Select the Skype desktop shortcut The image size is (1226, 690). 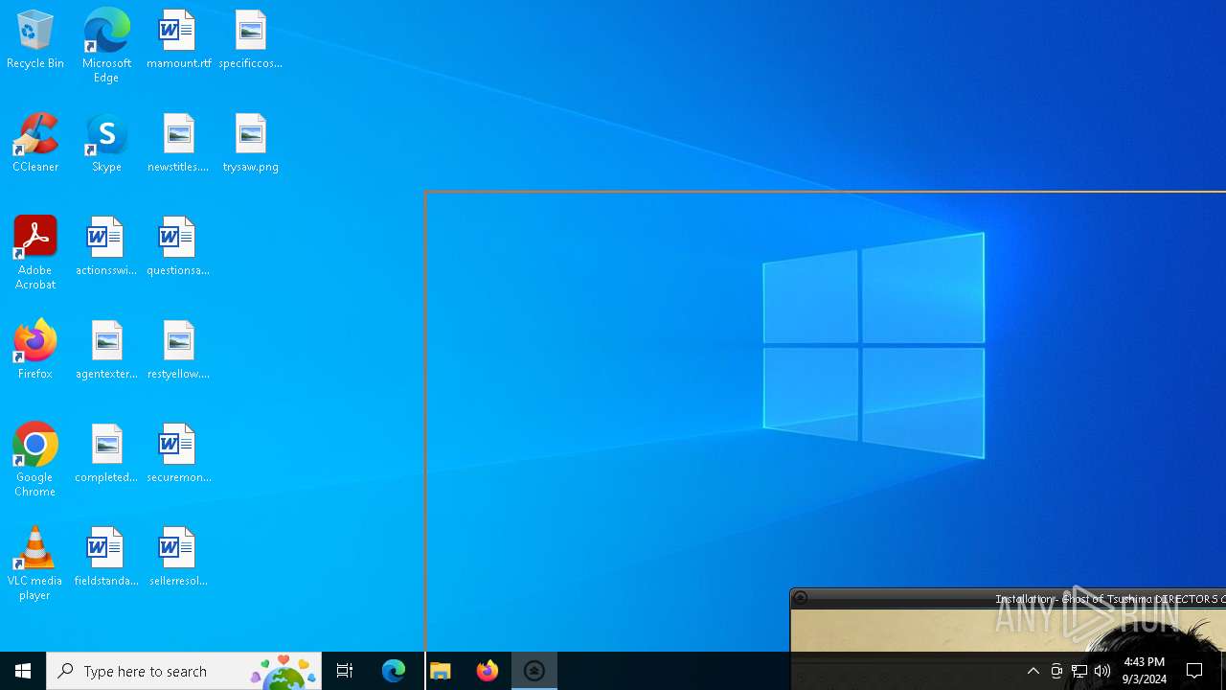[106, 143]
